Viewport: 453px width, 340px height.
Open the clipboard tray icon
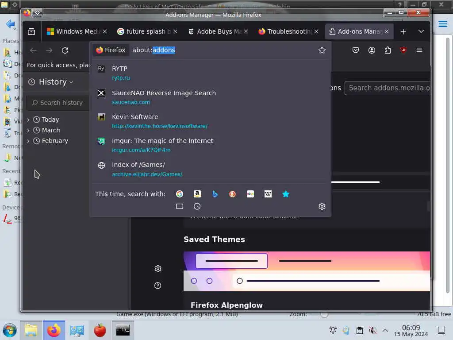(x=359, y=330)
